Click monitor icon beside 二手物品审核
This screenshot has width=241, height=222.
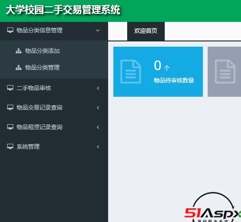click(x=10, y=88)
